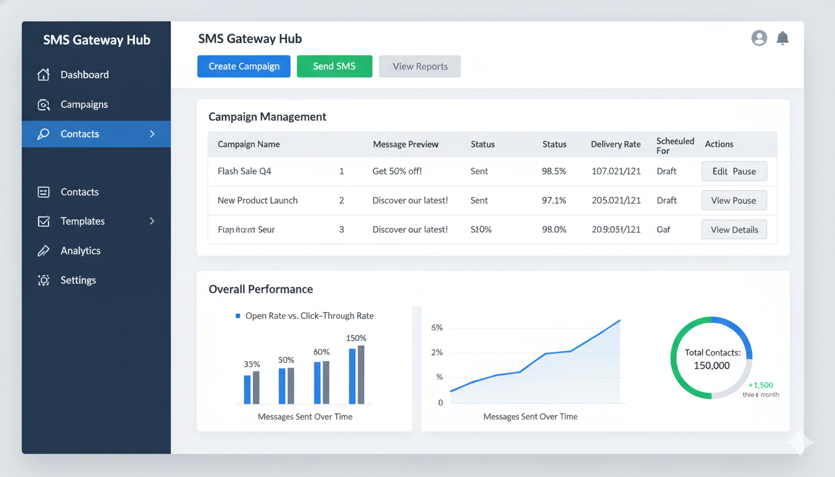Expand the Templates sidebar chevron
The image size is (835, 477).
coord(152,220)
